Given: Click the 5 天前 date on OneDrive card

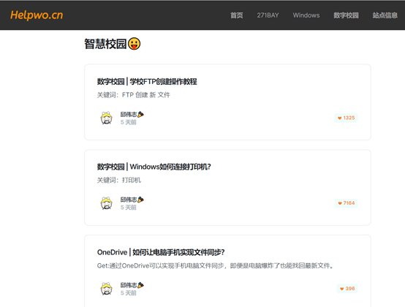Looking at the screenshot, I should [x=129, y=293].
